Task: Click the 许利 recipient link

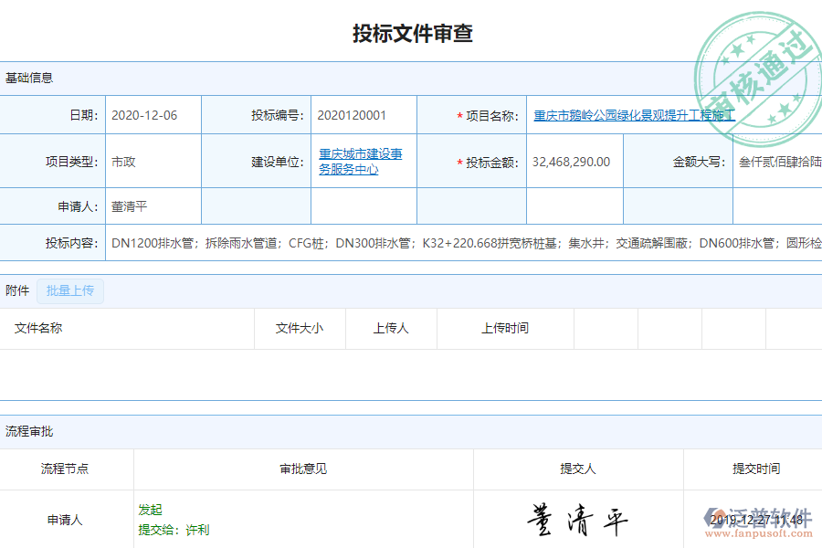Action: point(192,529)
